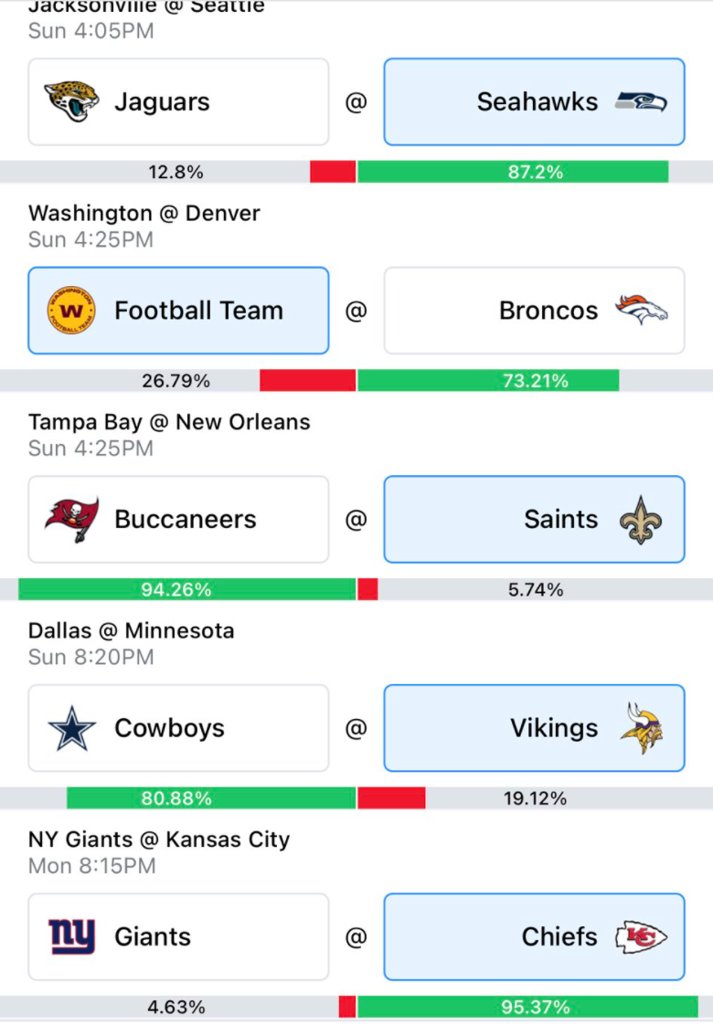713x1025 pixels.
Task: Click the Buccaneers flag logo
Action: pos(72,519)
